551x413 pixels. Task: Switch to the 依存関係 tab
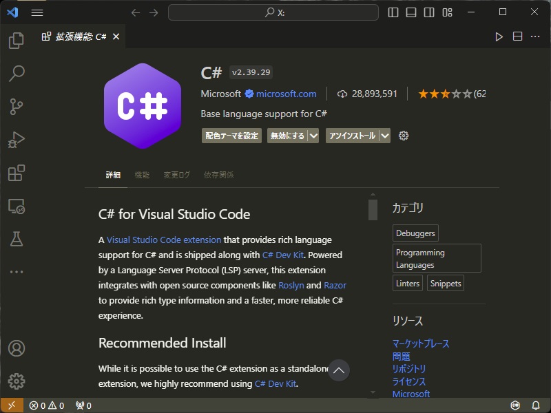(x=218, y=175)
